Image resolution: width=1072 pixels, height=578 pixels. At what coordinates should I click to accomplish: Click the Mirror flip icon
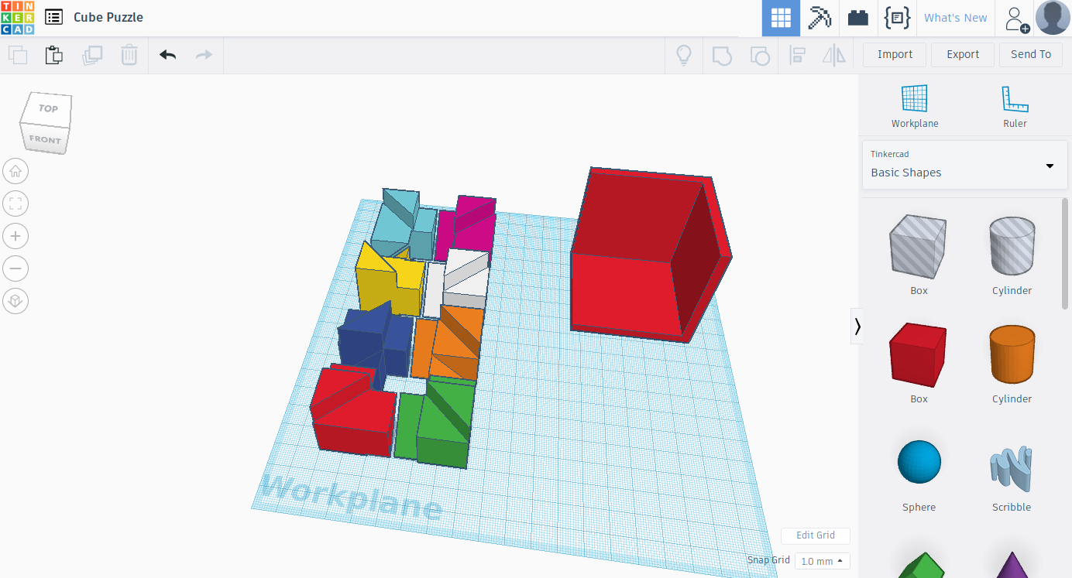tap(834, 55)
